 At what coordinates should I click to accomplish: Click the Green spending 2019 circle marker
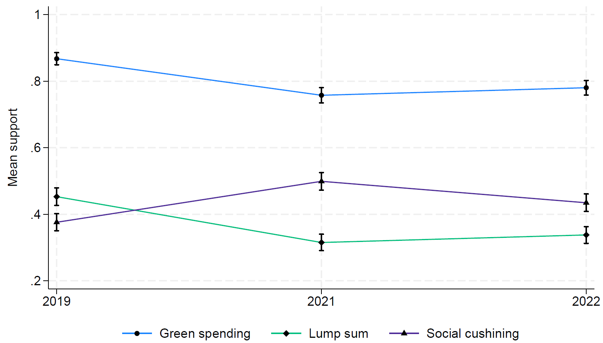point(57,59)
